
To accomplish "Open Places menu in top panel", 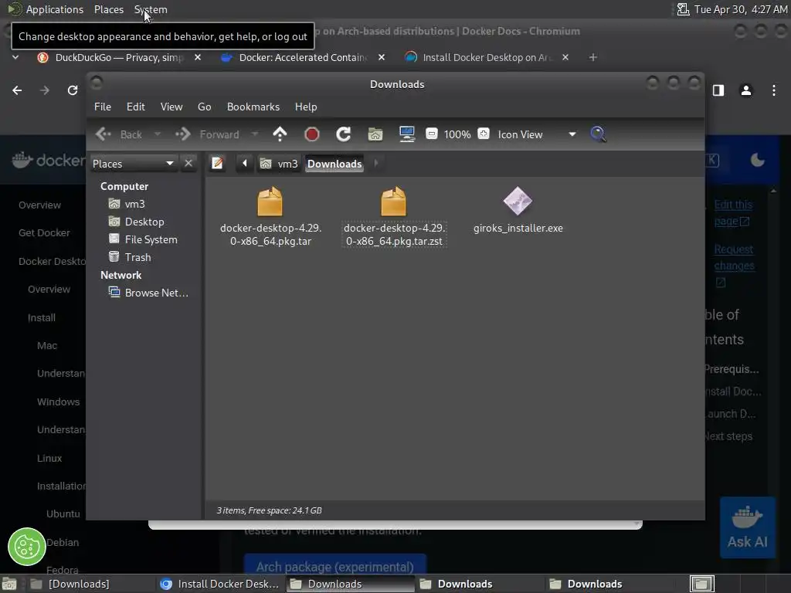I will pyautogui.click(x=109, y=9).
